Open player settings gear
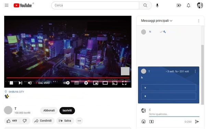The height and width of the screenshot is (129, 209). click(x=86, y=83)
